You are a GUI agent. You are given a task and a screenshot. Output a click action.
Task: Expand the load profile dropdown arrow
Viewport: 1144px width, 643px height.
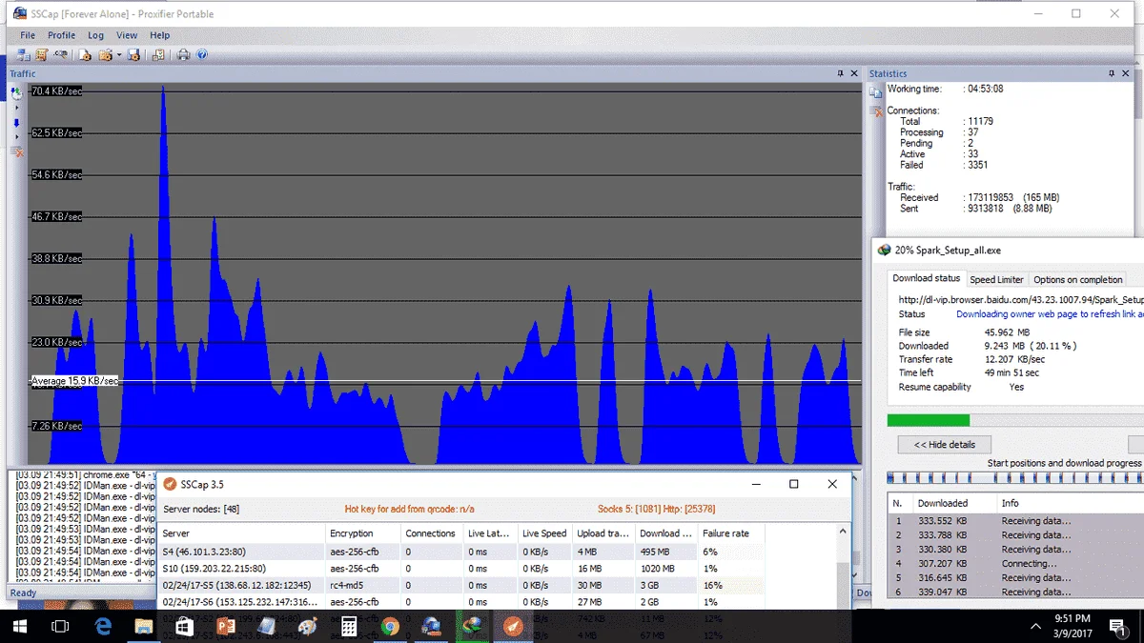pos(119,55)
